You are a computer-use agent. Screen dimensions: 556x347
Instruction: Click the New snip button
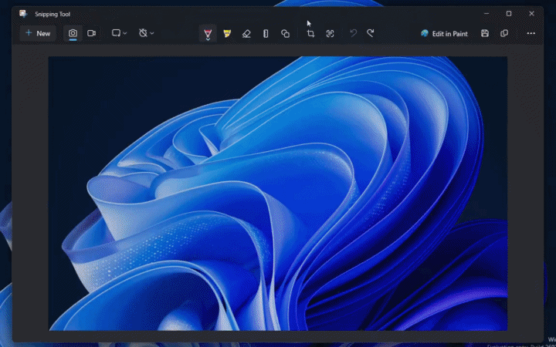pos(37,33)
